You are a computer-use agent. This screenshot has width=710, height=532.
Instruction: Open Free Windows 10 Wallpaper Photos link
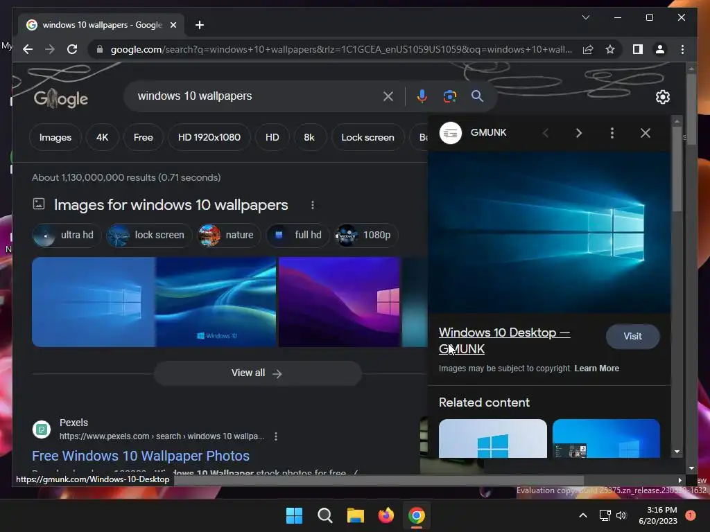pyautogui.click(x=141, y=456)
